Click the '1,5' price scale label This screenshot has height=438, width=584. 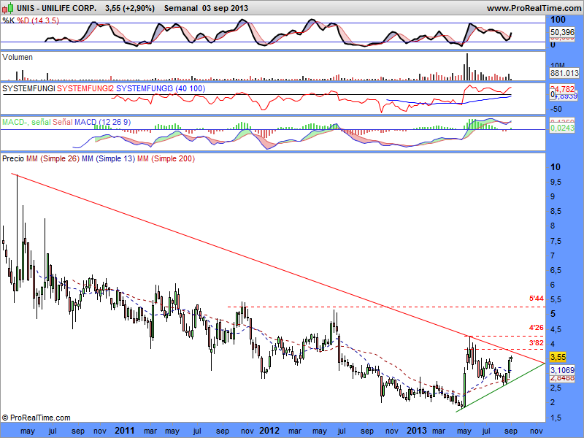(556, 418)
